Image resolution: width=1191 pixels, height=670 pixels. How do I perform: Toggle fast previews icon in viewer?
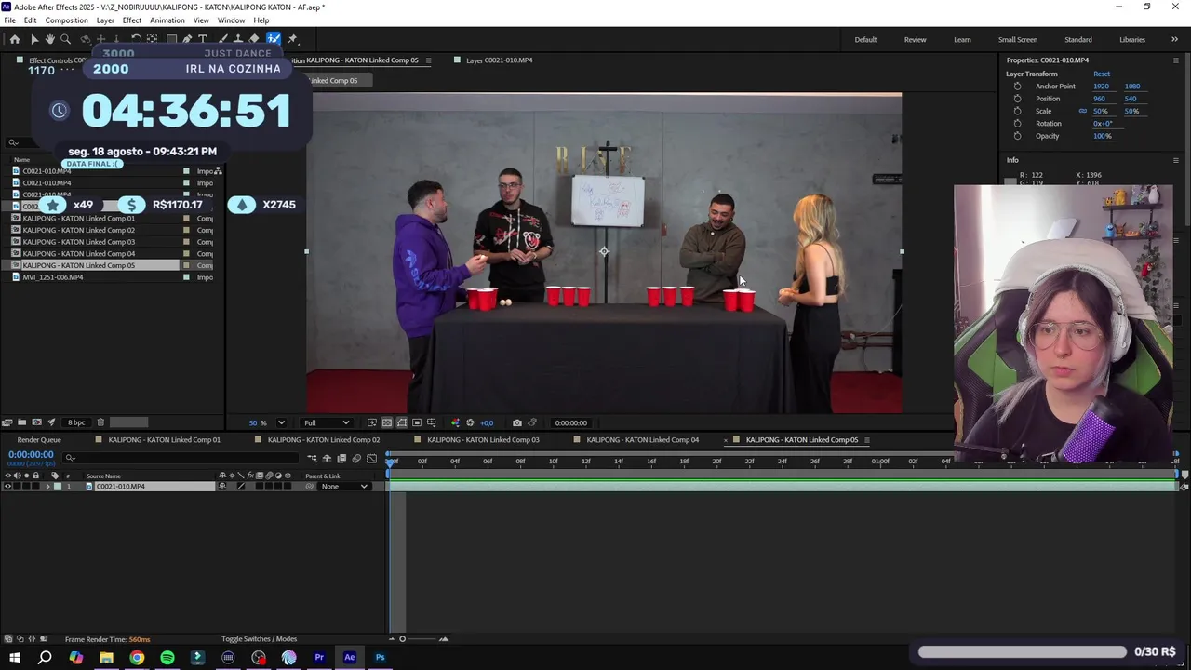coord(371,422)
